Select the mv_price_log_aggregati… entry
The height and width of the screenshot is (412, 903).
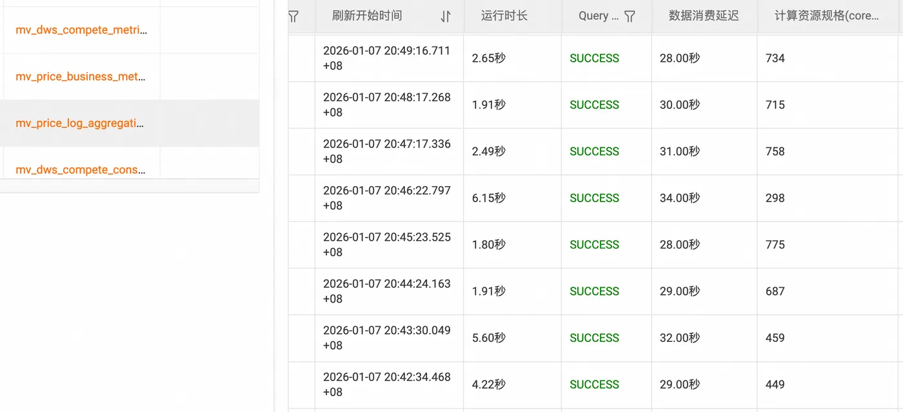(x=80, y=123)
